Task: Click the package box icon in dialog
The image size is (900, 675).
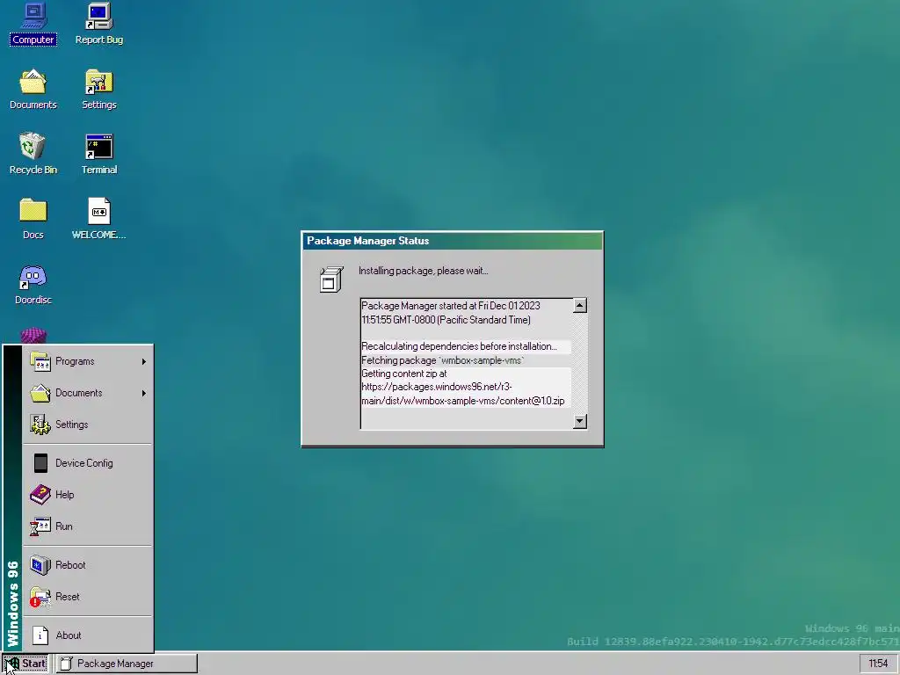Action: 331,279
